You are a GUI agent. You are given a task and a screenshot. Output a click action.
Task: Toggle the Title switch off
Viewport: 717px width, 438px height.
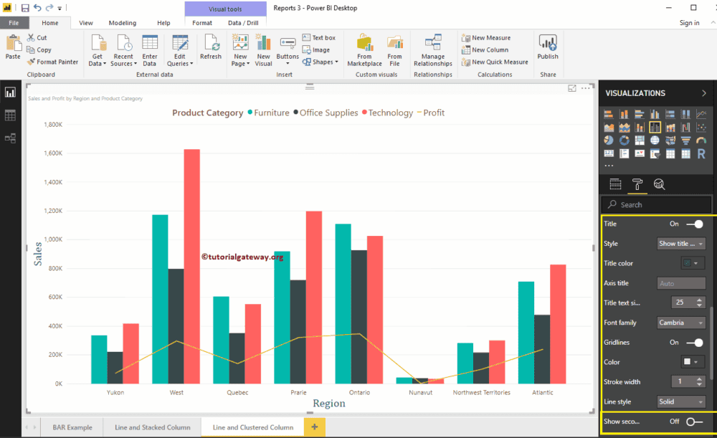pos(695,224)
